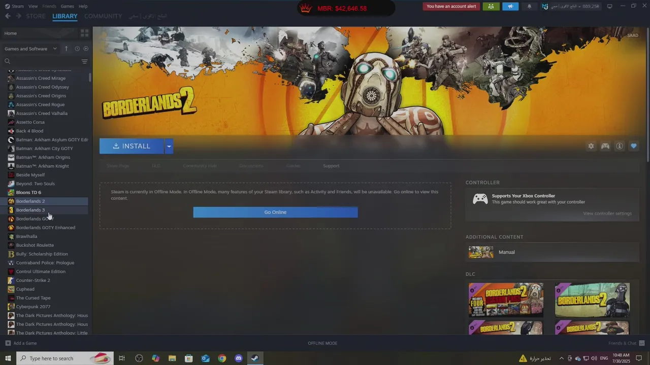
Task: Select Borderlands GOTY Enhanced
Action: 45,228
